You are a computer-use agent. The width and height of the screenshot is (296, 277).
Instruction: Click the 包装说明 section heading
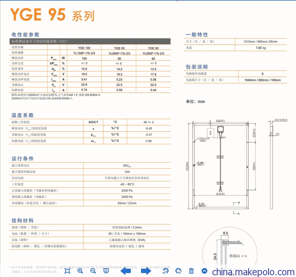[197, 67]
